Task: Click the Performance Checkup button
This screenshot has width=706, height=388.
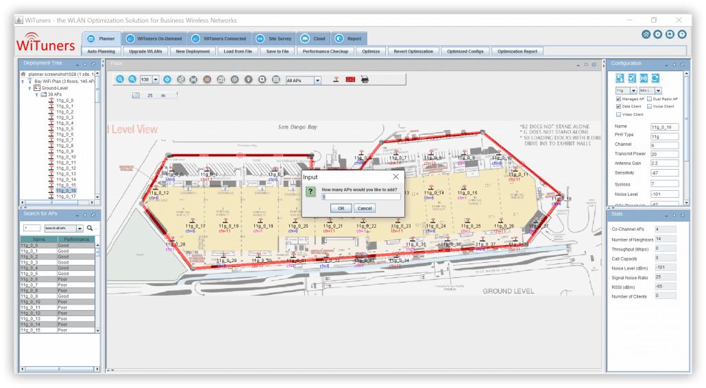Action: tap(325, 51)
